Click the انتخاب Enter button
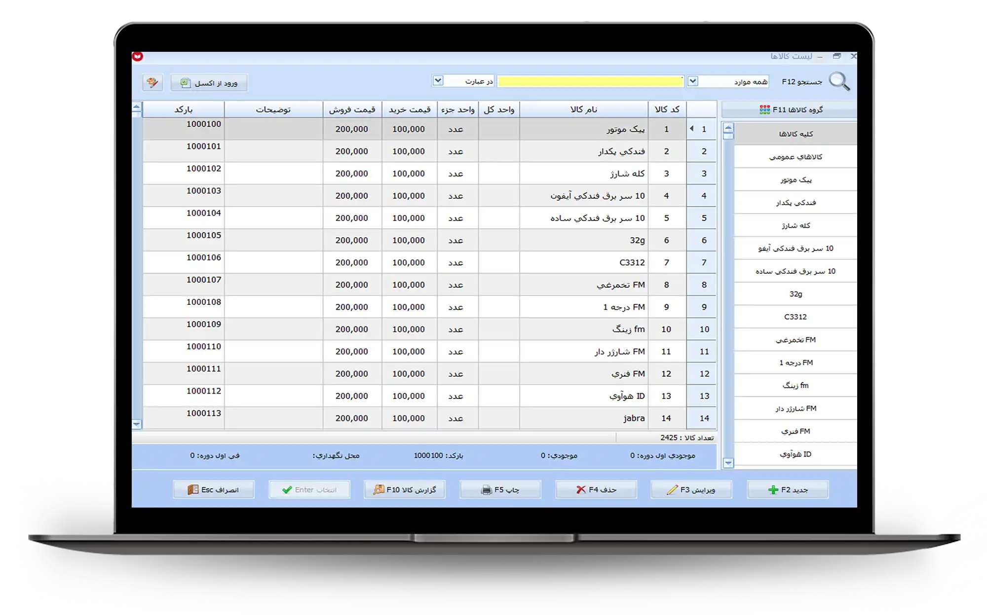987x615 pixels. point(309,489)
